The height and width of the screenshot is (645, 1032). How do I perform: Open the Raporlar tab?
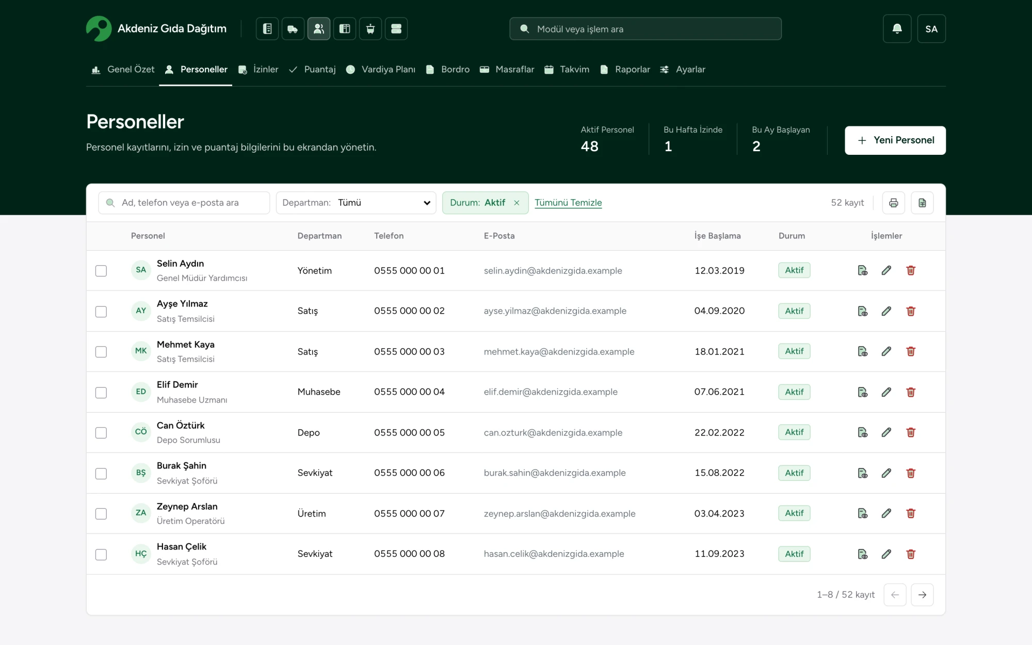[625, 69]
